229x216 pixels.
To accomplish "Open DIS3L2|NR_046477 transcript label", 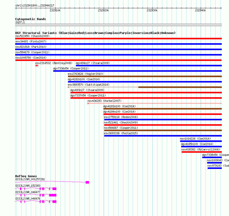I will [28, 192].
